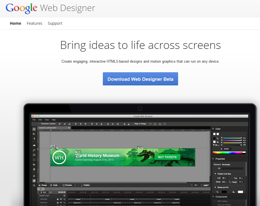
Task: Collapse the Color panel
Action: click(213, 129)
